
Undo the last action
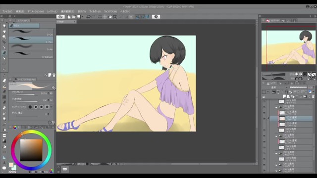click(88, 17)
